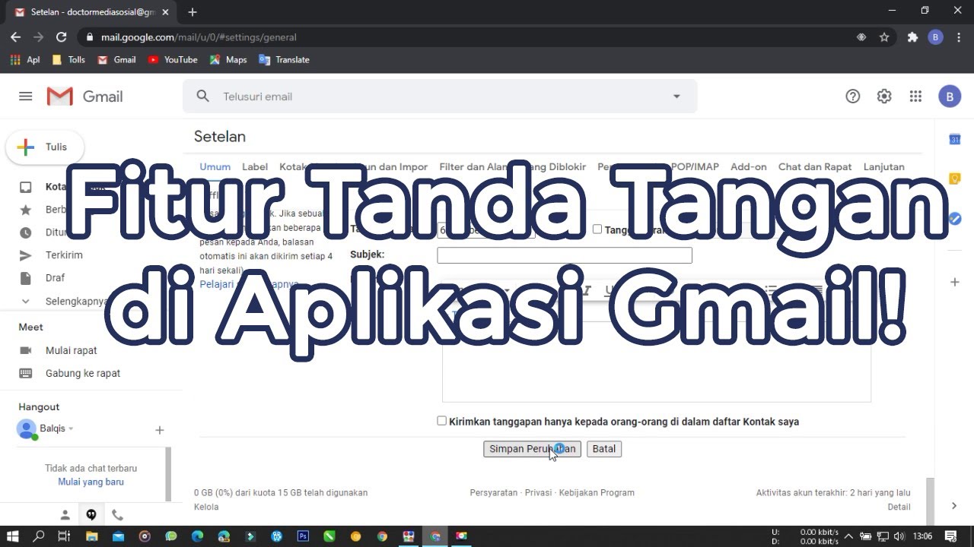Reload the page in Chrome
Viewport: 974px width, 547px height.
(x=62, y=36)
